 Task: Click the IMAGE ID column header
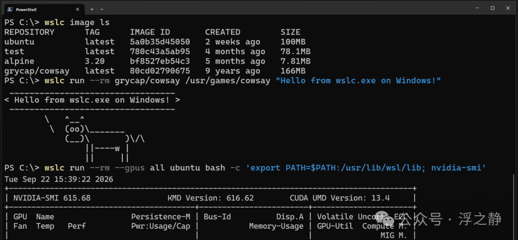pyautogui.click(x=150, y=32)
